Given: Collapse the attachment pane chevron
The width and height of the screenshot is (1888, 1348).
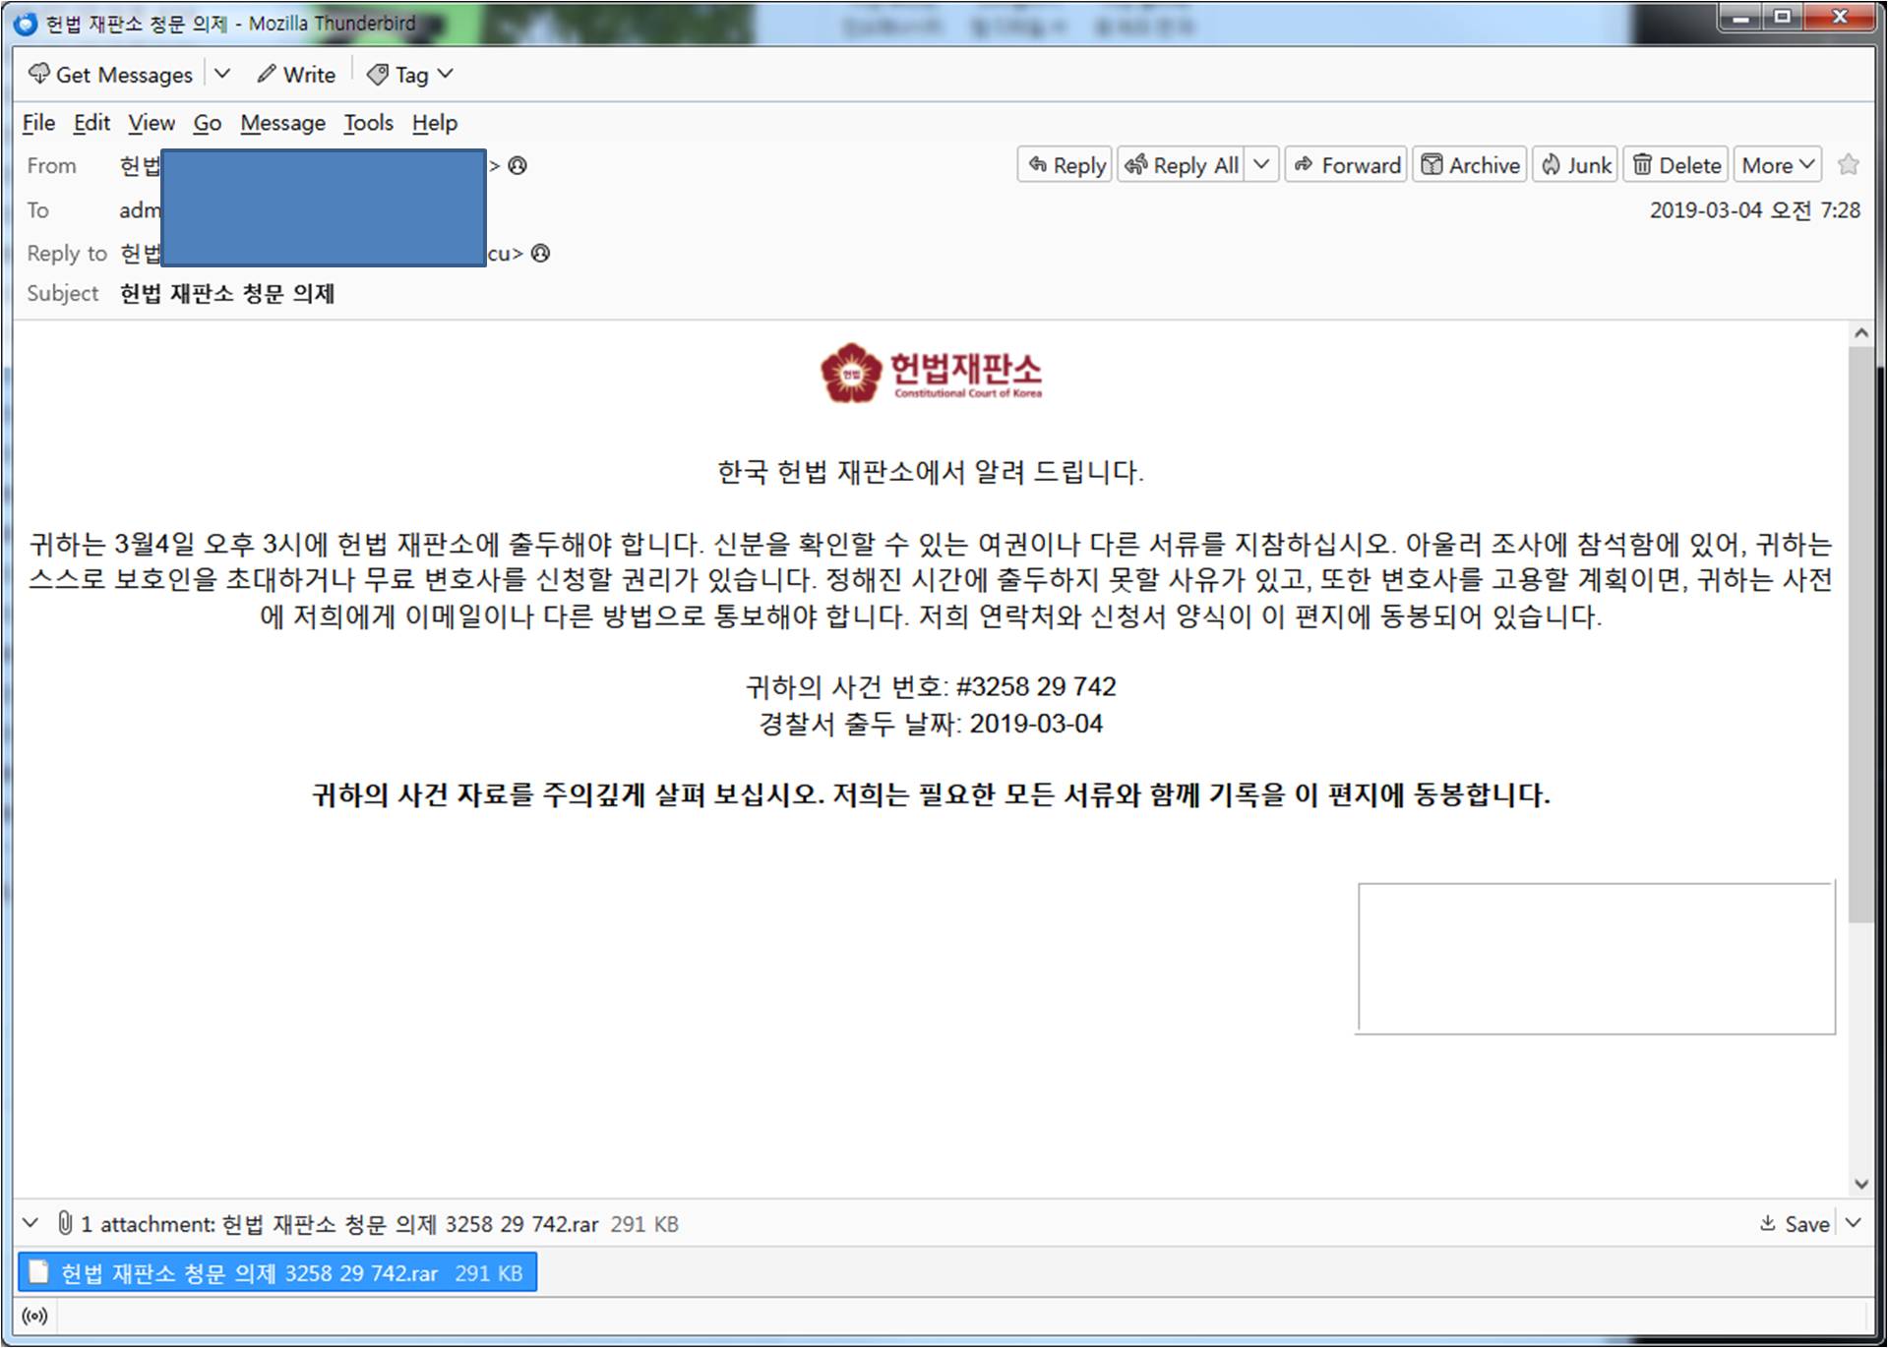Looking at the screenshot, I should click(30, 1223).
